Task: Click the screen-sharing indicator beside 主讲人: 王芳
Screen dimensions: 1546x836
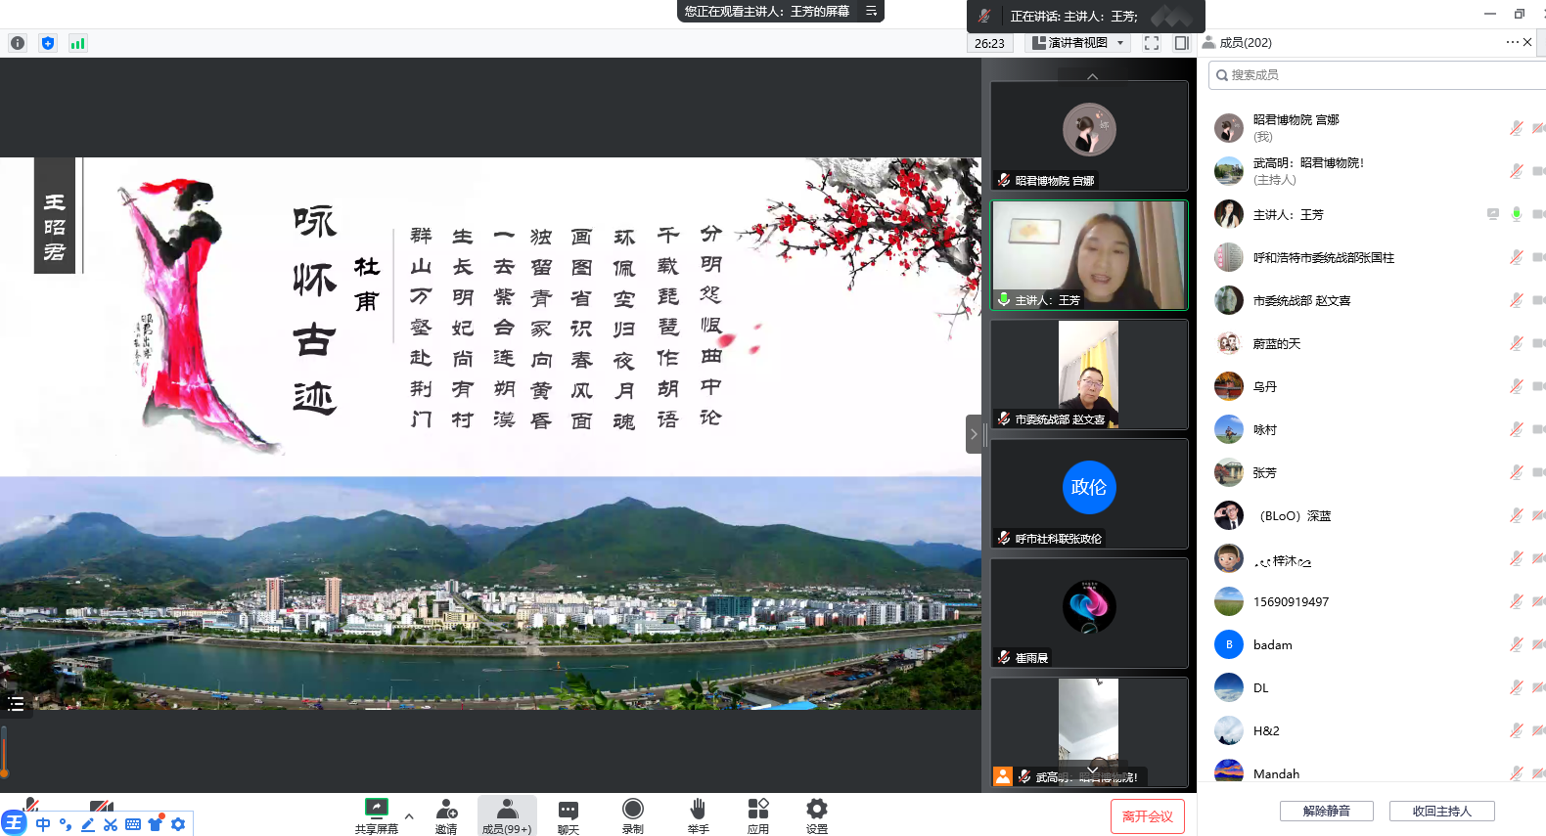Action: [x=1492, y=214]
